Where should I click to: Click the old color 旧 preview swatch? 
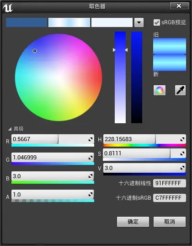(170, 46)
